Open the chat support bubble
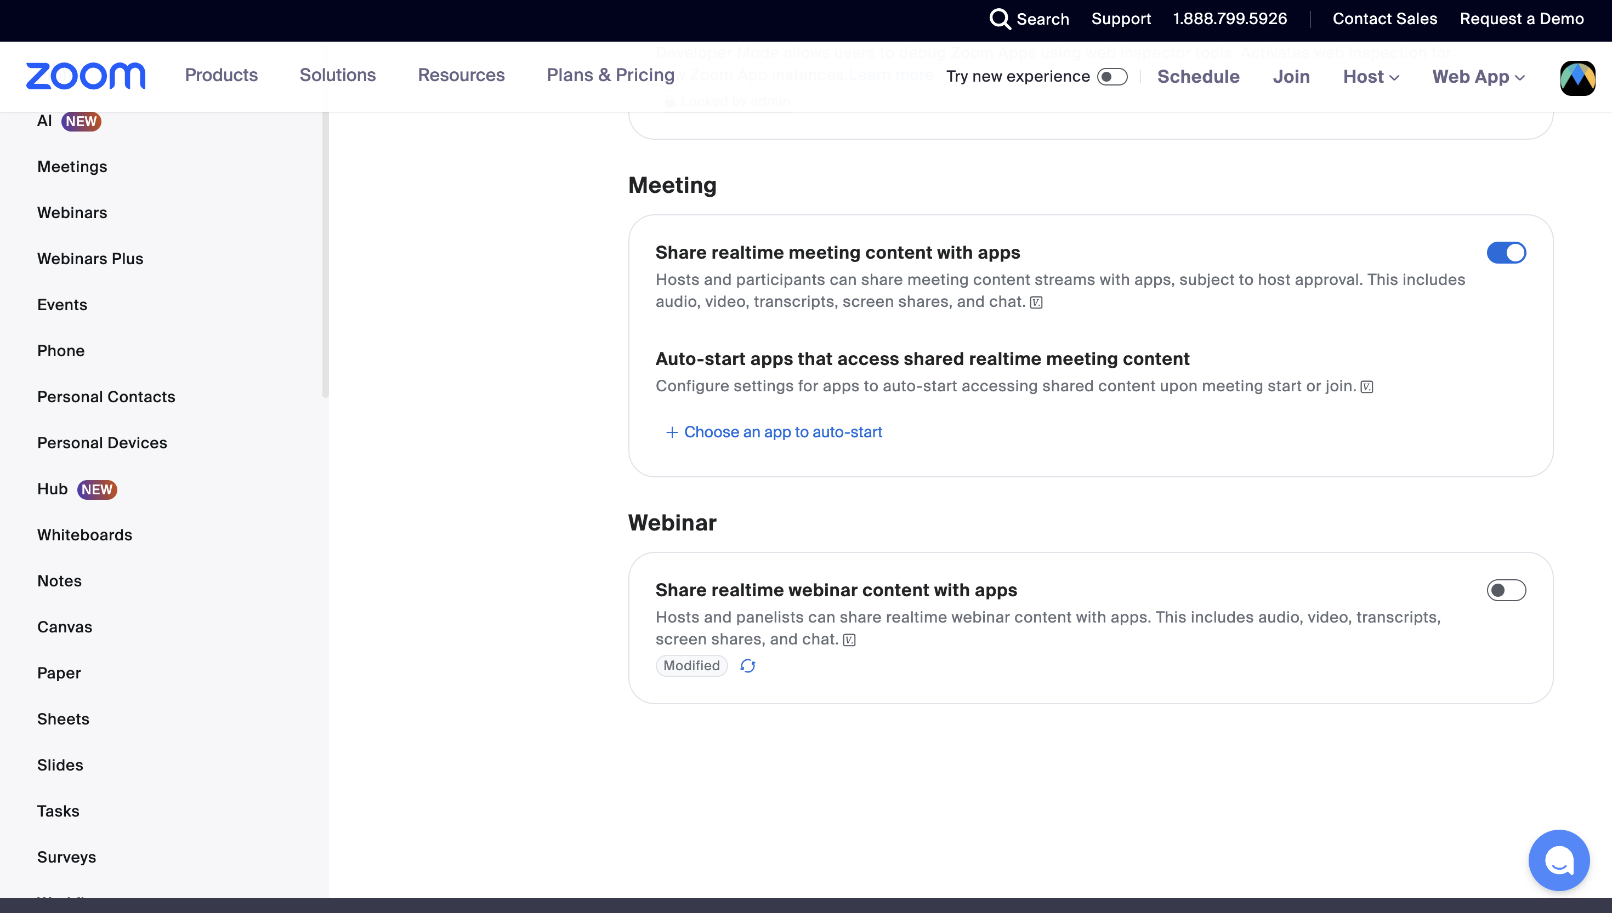This screenshot has width=1612, height=913. point(1559,860)
